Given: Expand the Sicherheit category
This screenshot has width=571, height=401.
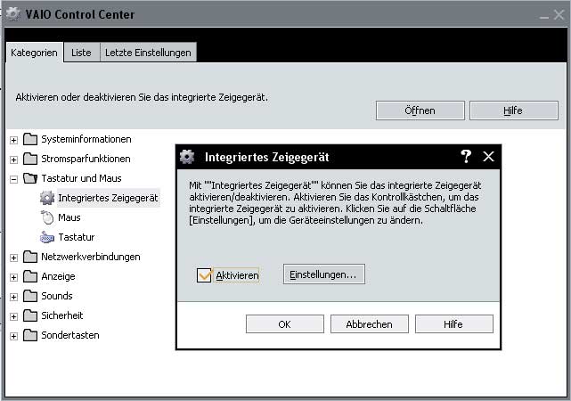Looking at the screenshot, I should pyautogui.click(x=14, y=316).
